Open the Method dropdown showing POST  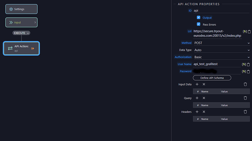point(222,43)
